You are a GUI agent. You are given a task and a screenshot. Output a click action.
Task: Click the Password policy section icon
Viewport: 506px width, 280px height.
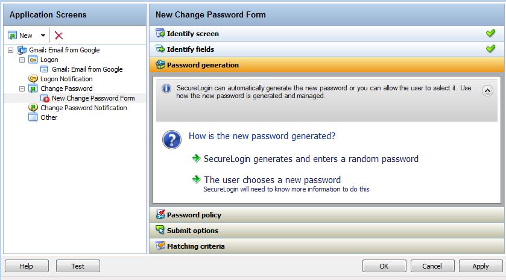point(160,214)
